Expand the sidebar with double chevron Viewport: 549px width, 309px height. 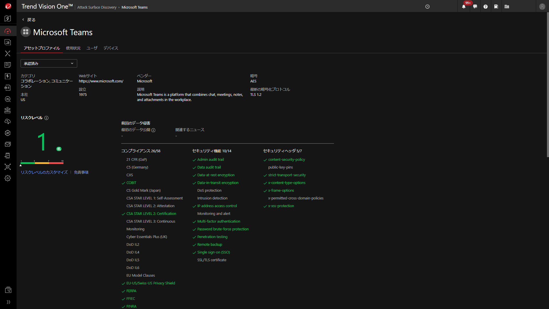pos(8,302)
